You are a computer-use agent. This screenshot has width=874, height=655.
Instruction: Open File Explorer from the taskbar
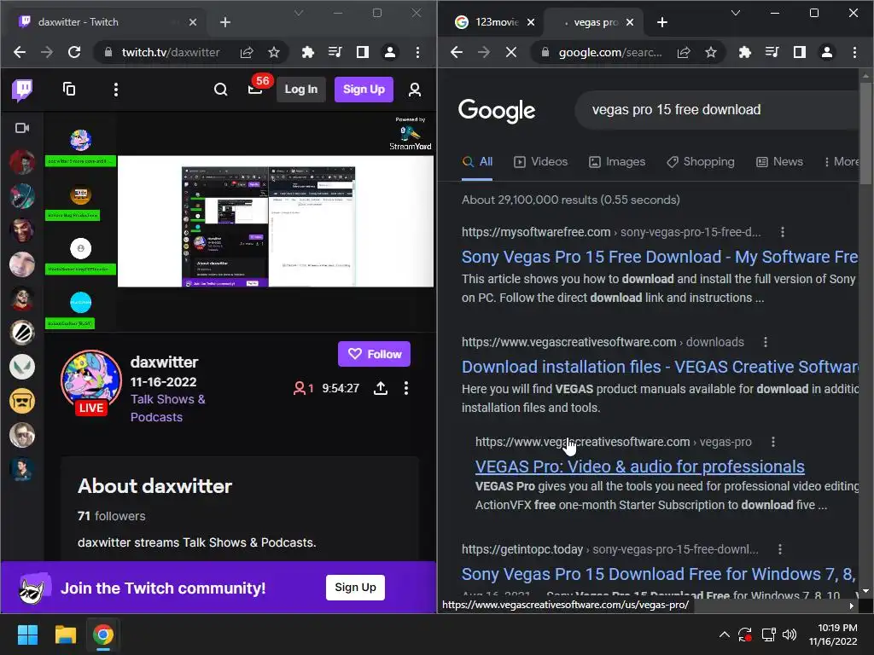(65, 635)
